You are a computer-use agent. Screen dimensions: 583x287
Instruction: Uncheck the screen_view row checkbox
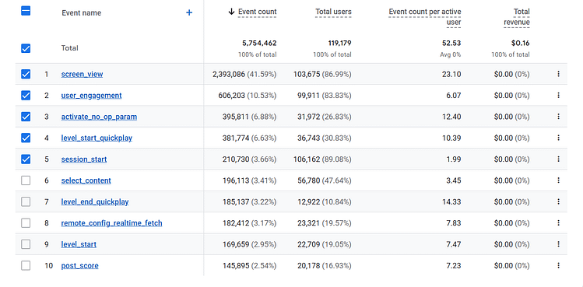[26, 74]
